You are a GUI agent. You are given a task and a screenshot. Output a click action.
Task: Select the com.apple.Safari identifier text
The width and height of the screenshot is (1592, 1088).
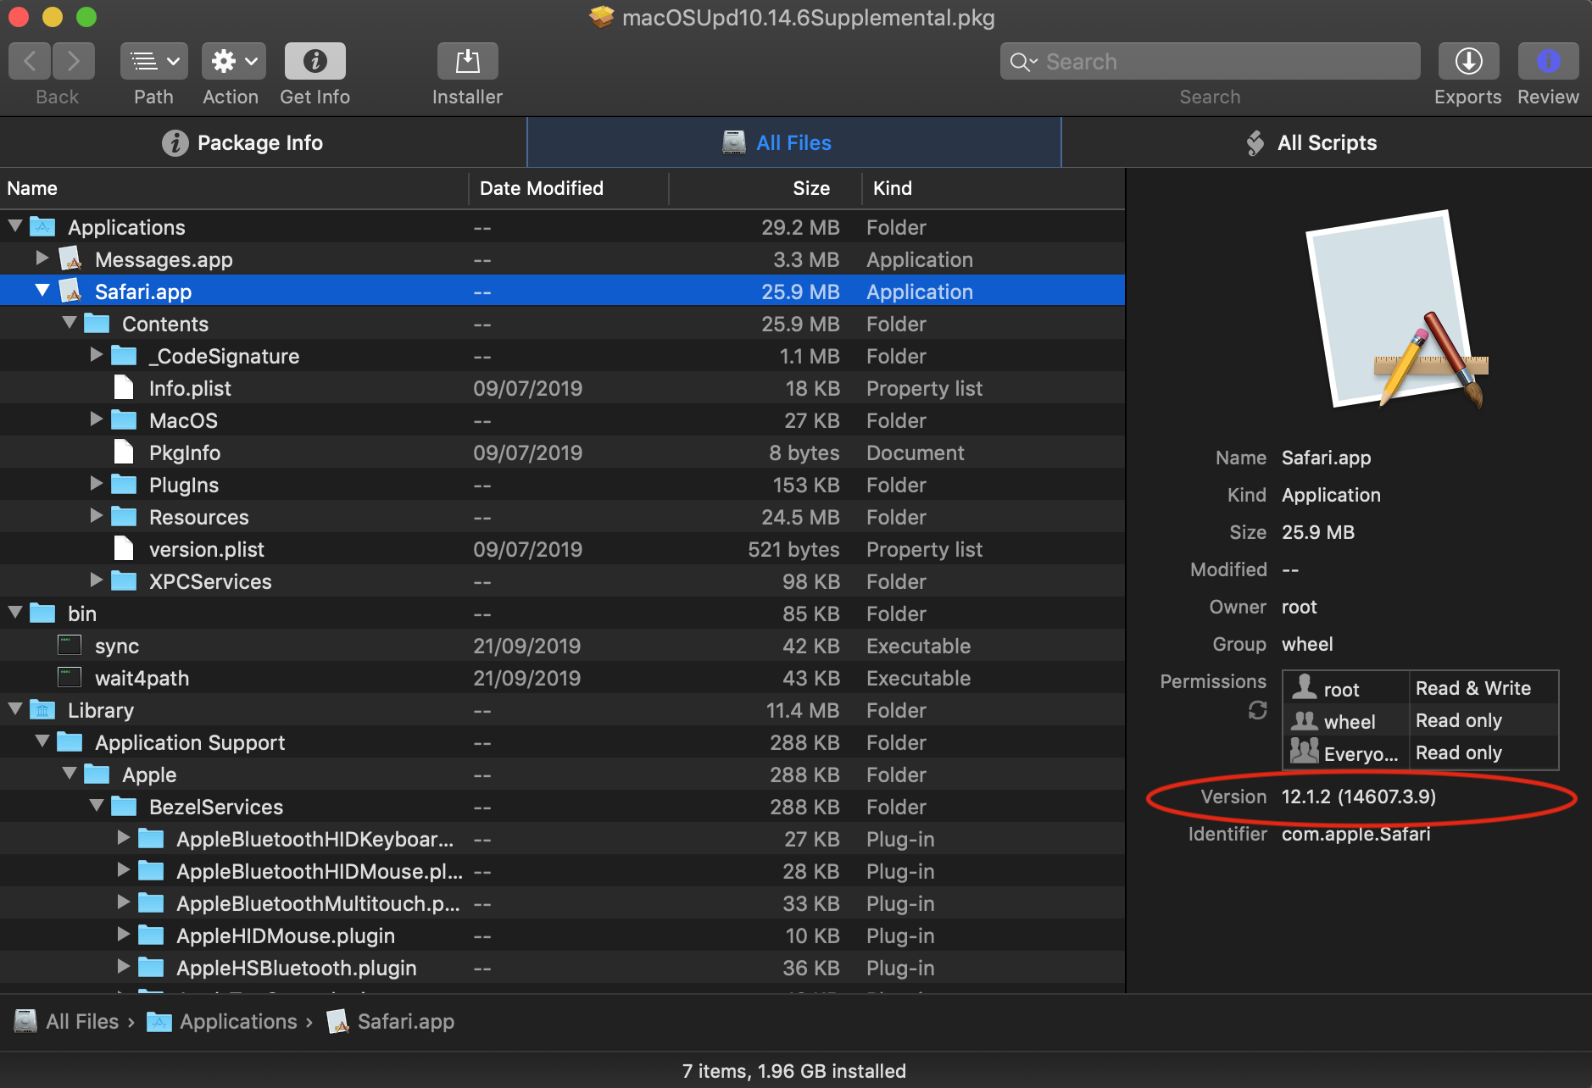[x=1355, y=834]
